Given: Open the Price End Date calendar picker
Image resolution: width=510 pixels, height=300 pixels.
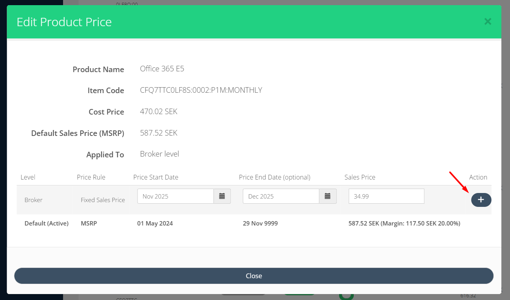Looking at the screenshot, I should click(328, 196).
